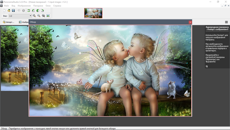Viewport: 230px width, 130px height.
Task: Open an existing project file
Action: 9,11
